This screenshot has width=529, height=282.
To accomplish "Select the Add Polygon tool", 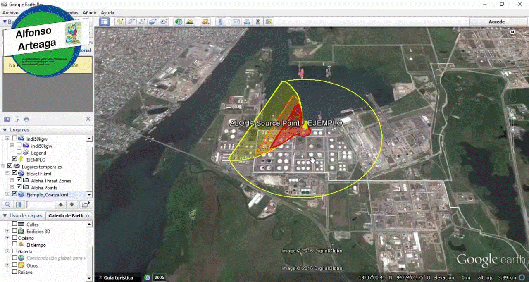I will (x=131, y=22).
